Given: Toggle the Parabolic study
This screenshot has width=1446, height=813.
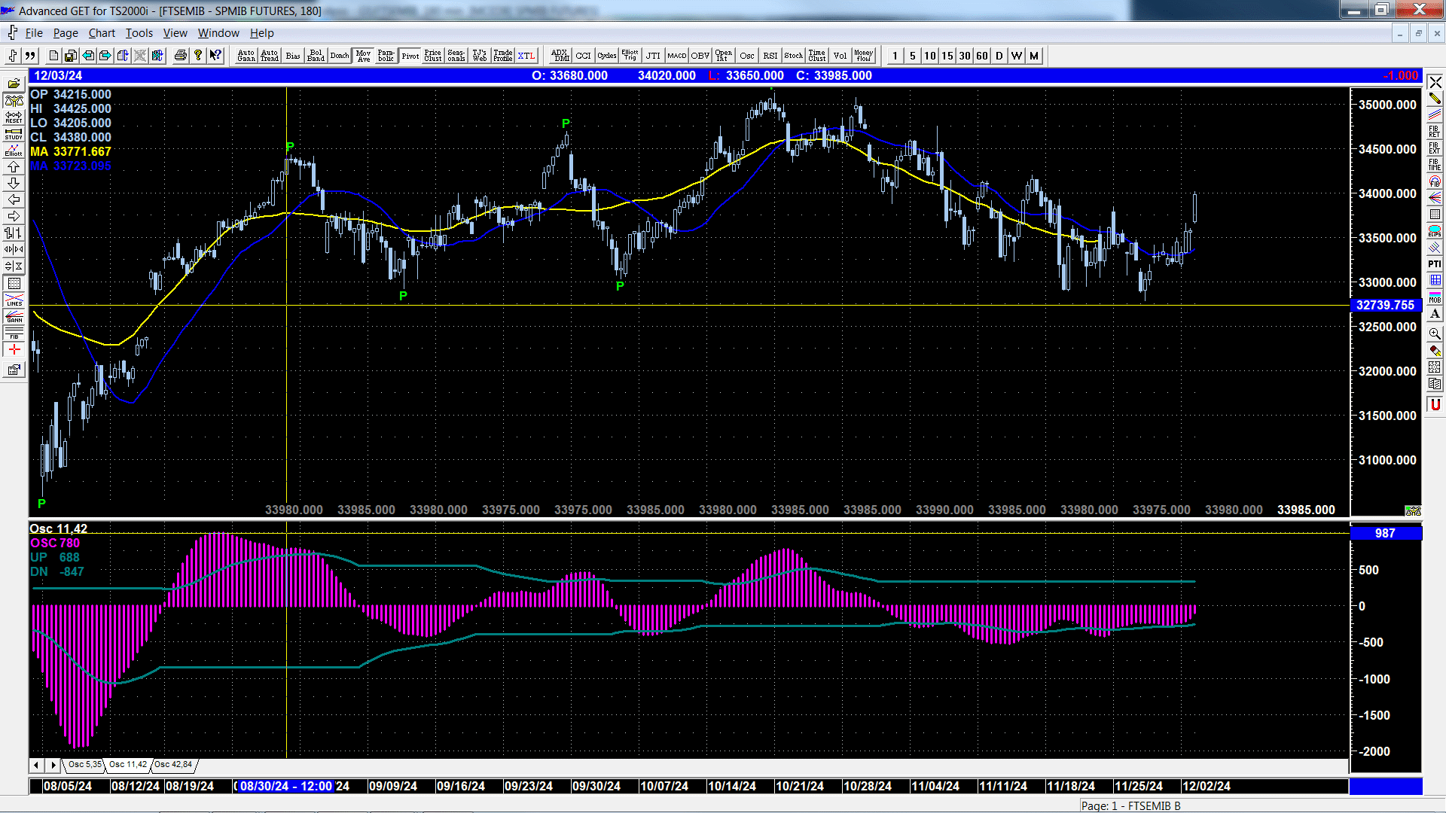Looking at the screenshot, I should click(386, 56).
